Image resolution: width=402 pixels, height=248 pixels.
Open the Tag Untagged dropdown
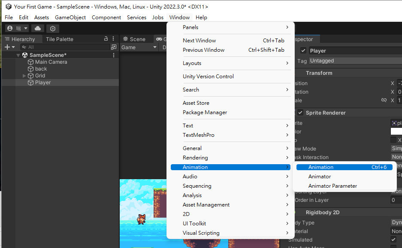pos(355,61)
